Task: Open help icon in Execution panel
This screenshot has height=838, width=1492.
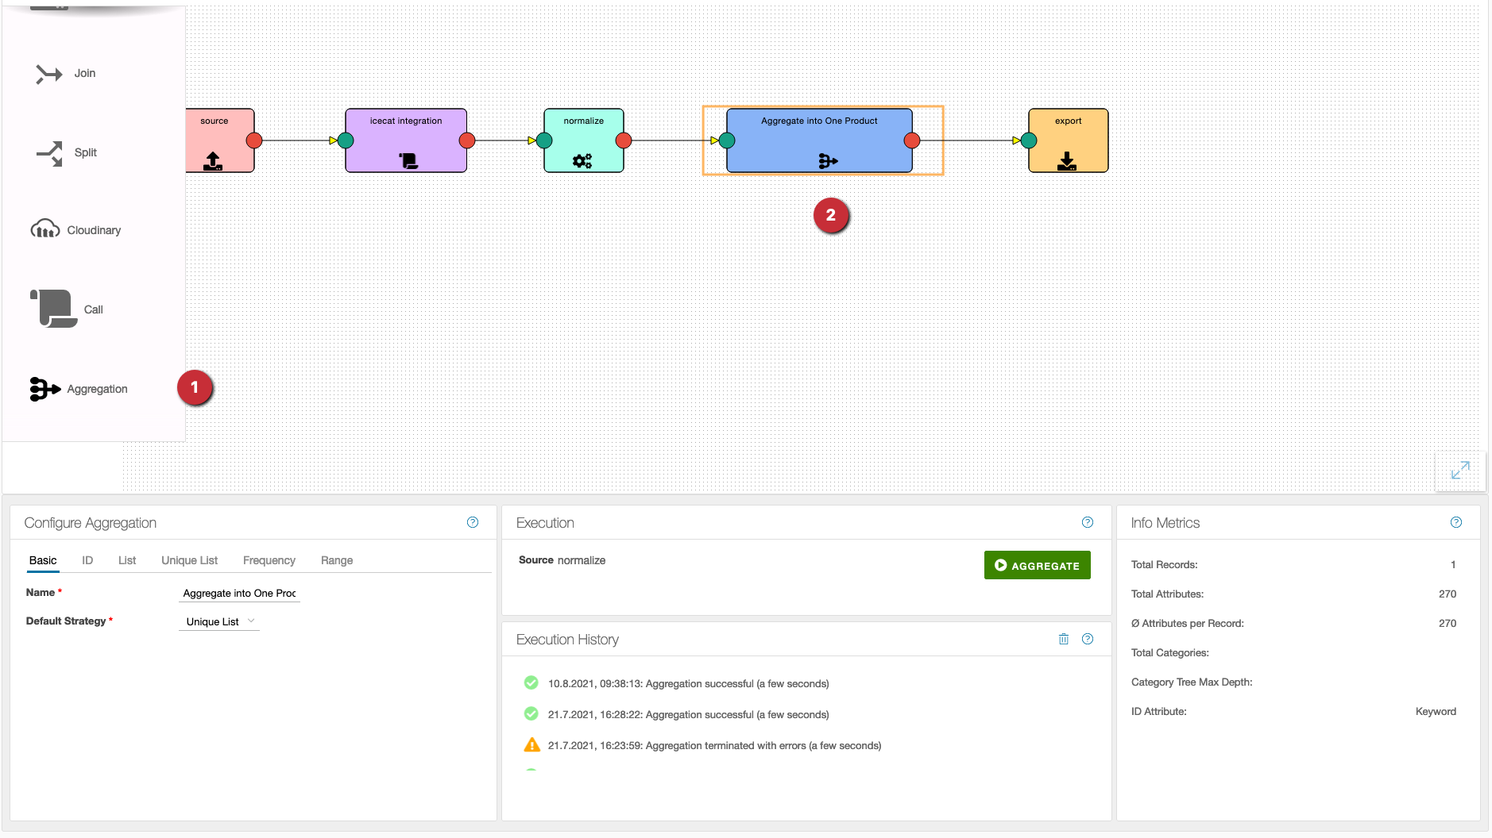Action: (1088, 522)
